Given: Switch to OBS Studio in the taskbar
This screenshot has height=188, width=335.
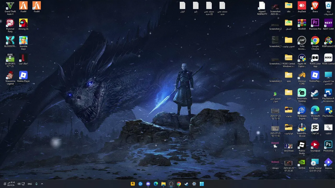Looking at the screenshot, I should pyautogui.click(x=171, y=184).
